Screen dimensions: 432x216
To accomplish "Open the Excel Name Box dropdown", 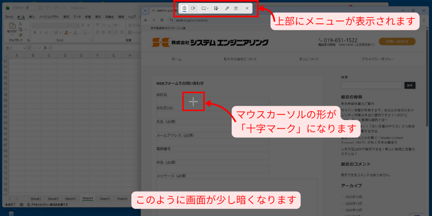I will pyautogui.click(x=24, y=48).
